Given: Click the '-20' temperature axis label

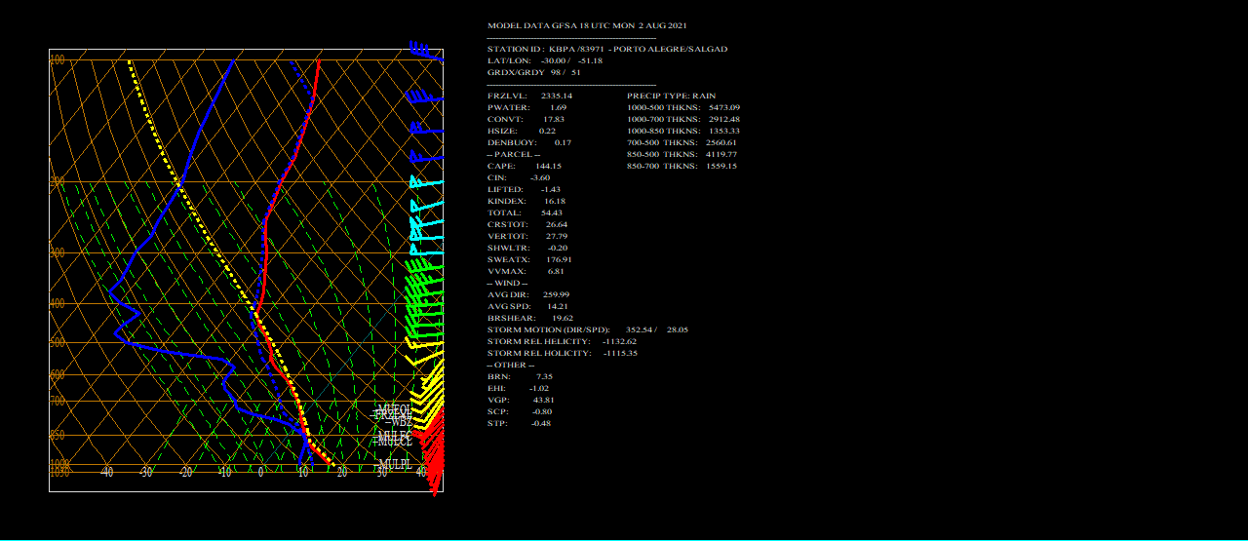Looking at the screenshot, I should 185,473.
